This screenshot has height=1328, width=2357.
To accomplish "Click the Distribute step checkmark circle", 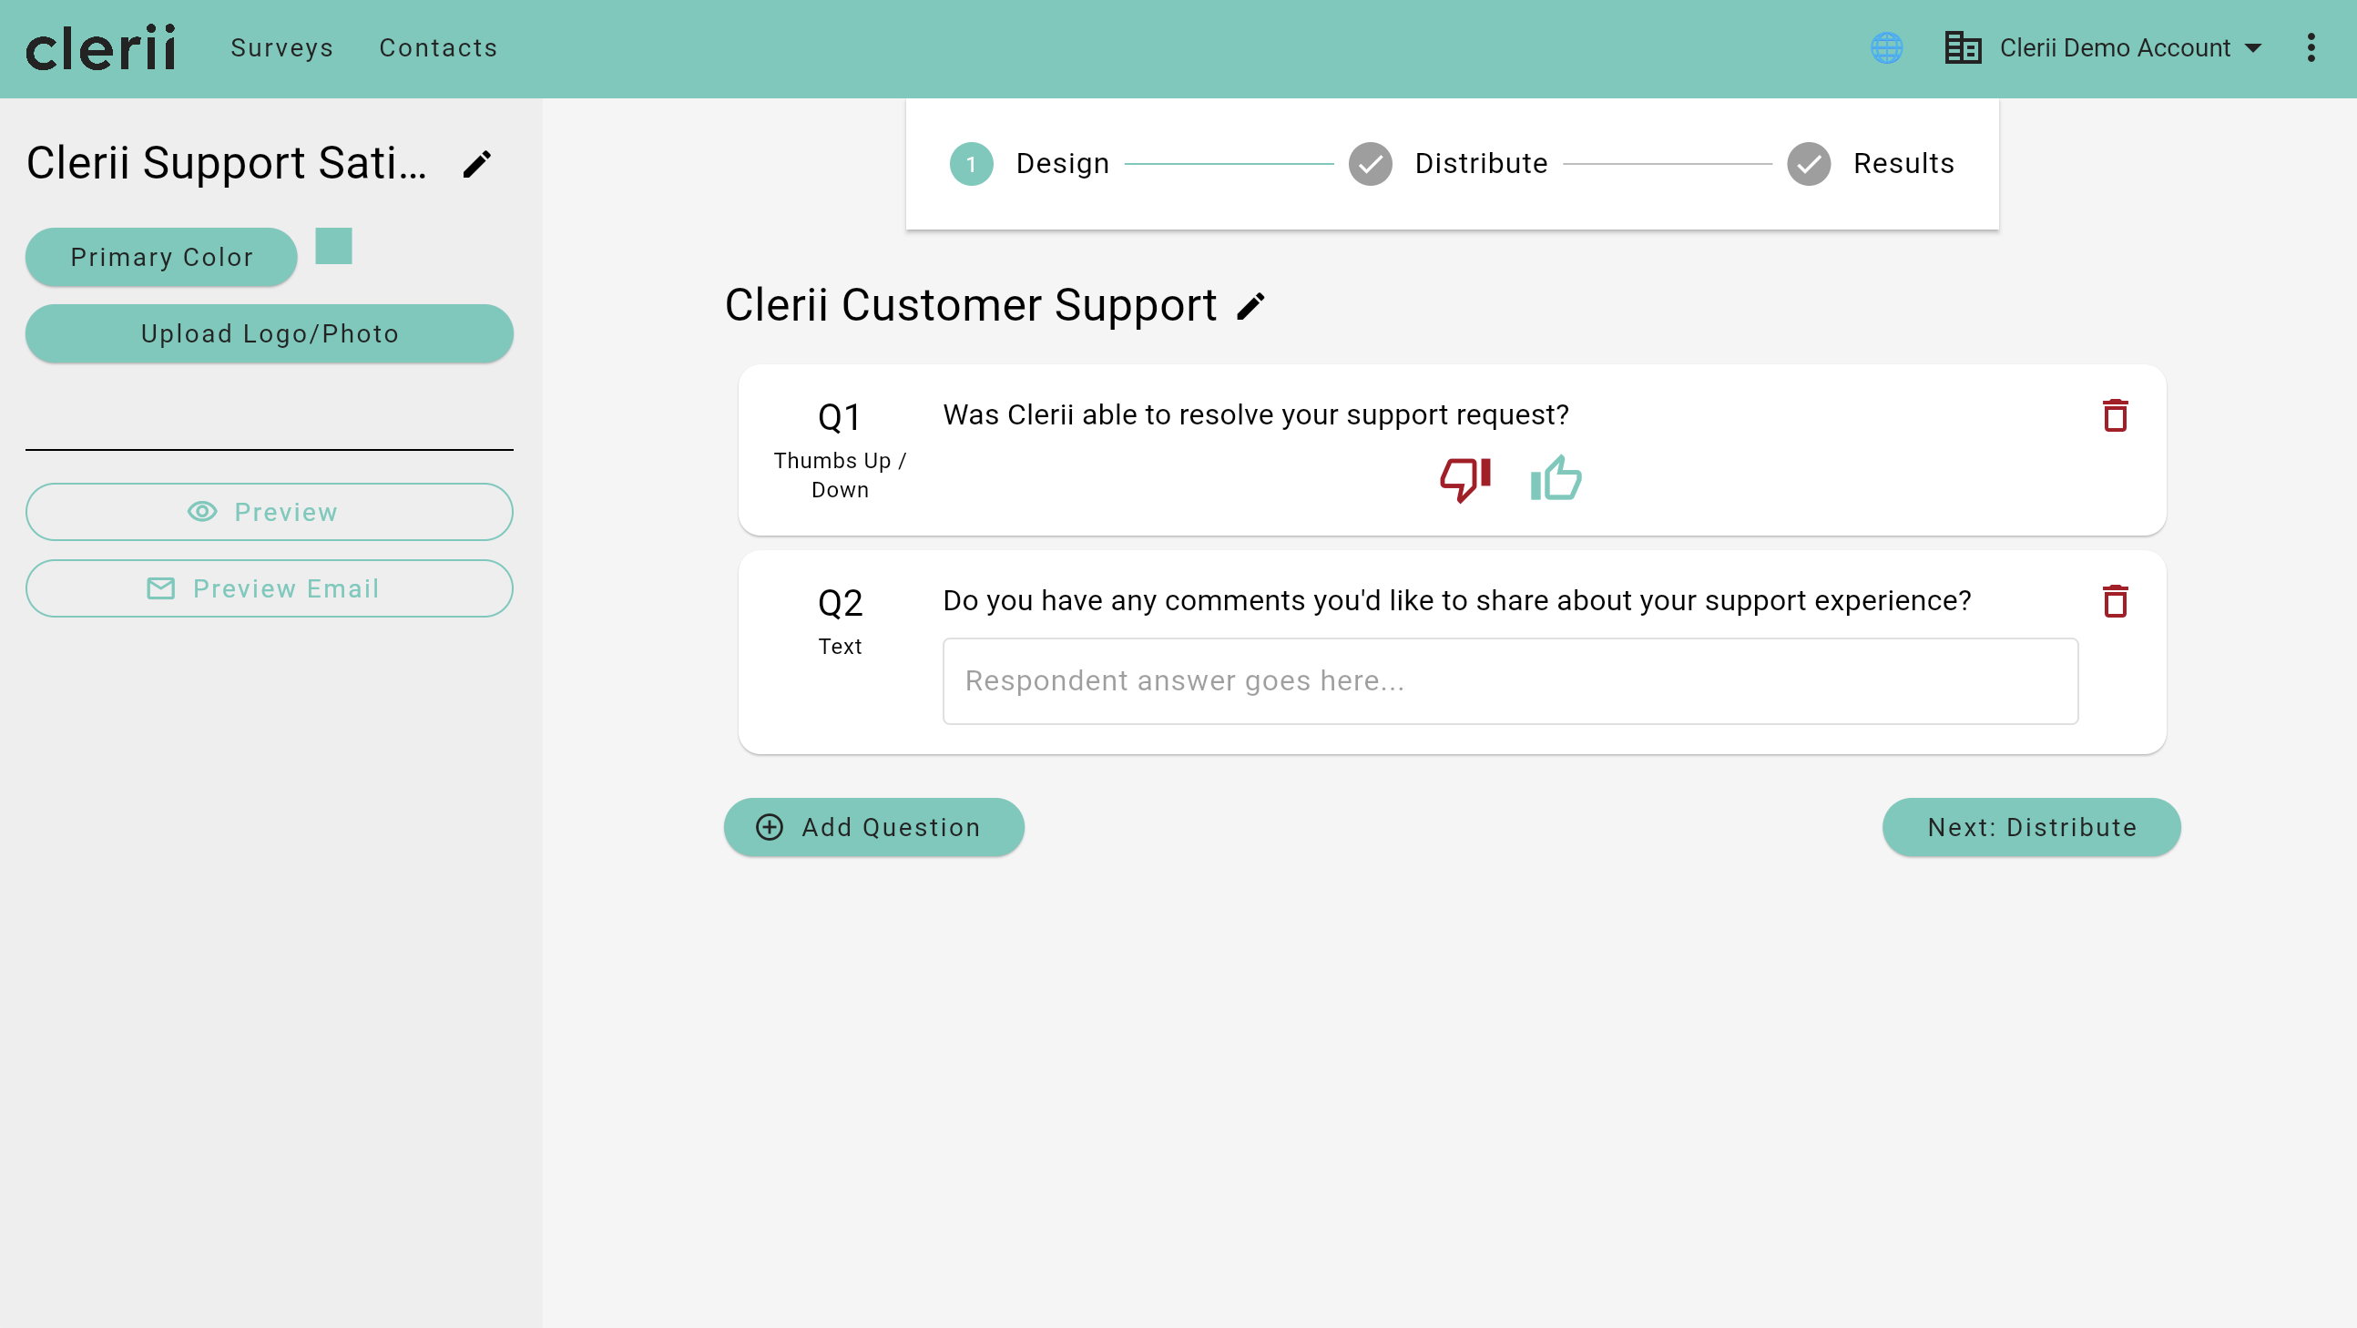I will pyautogui.click(x=1370, y=165).
